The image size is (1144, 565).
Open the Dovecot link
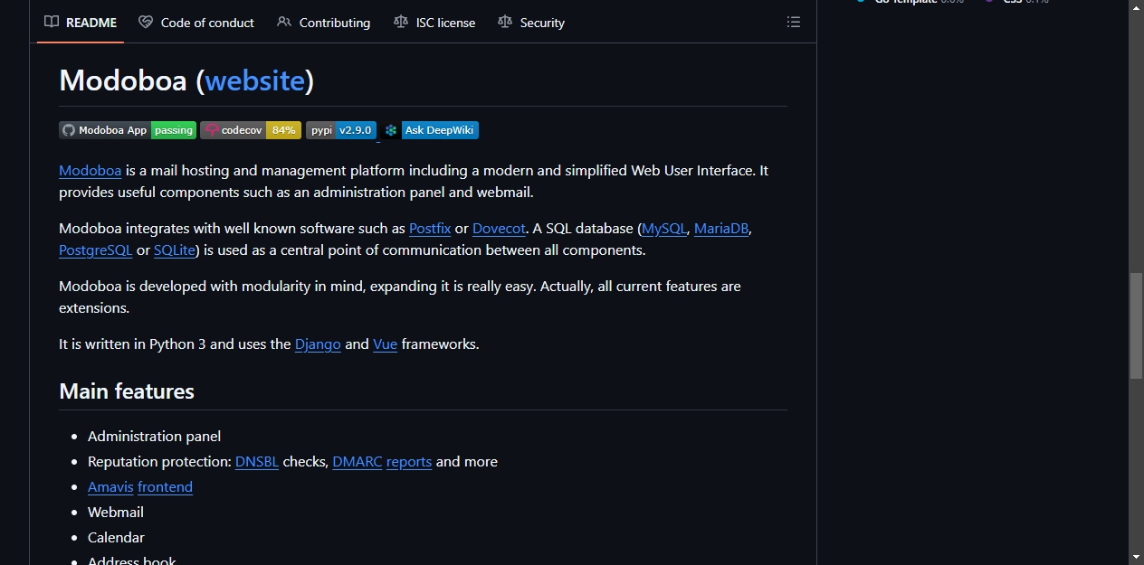tap(499, 228)
